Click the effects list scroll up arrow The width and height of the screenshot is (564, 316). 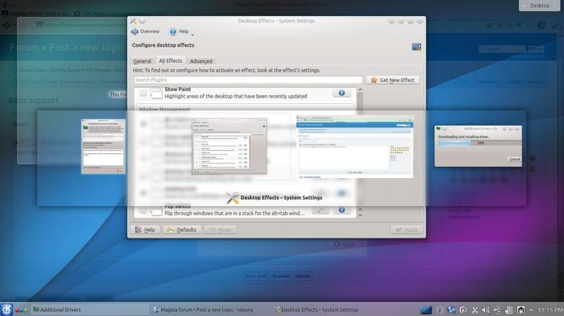click(x=360, y=90)
